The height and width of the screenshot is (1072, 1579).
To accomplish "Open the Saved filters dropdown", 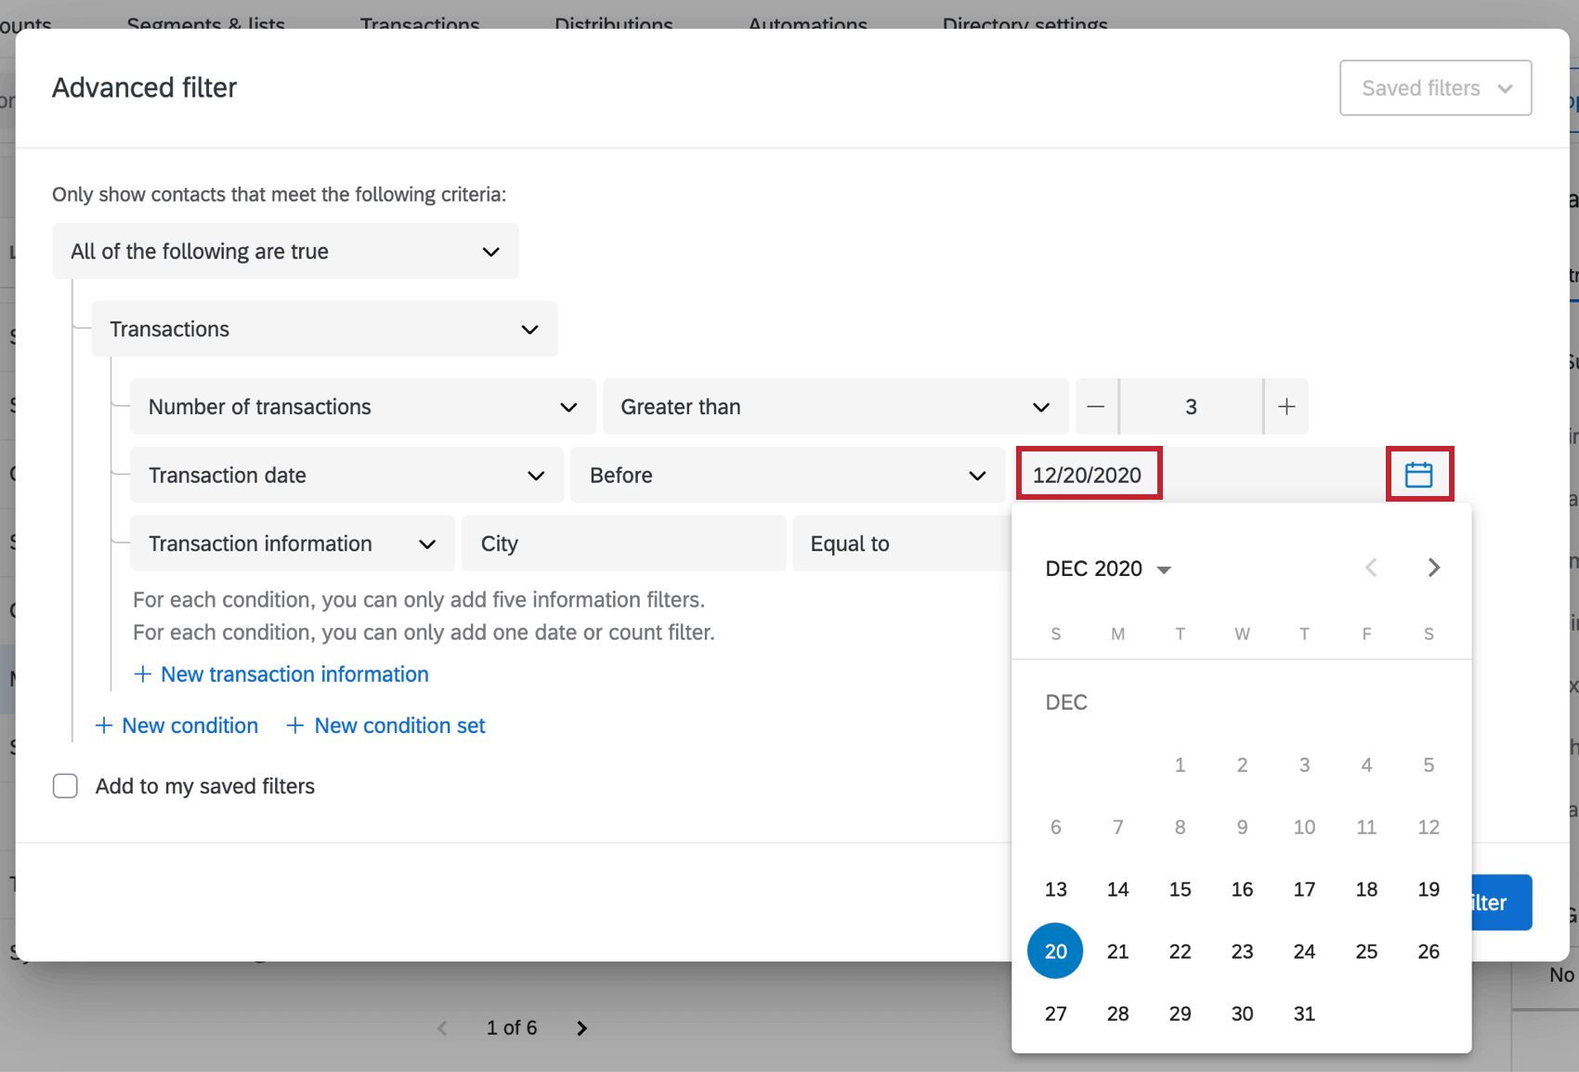I will click(1435, 87).
